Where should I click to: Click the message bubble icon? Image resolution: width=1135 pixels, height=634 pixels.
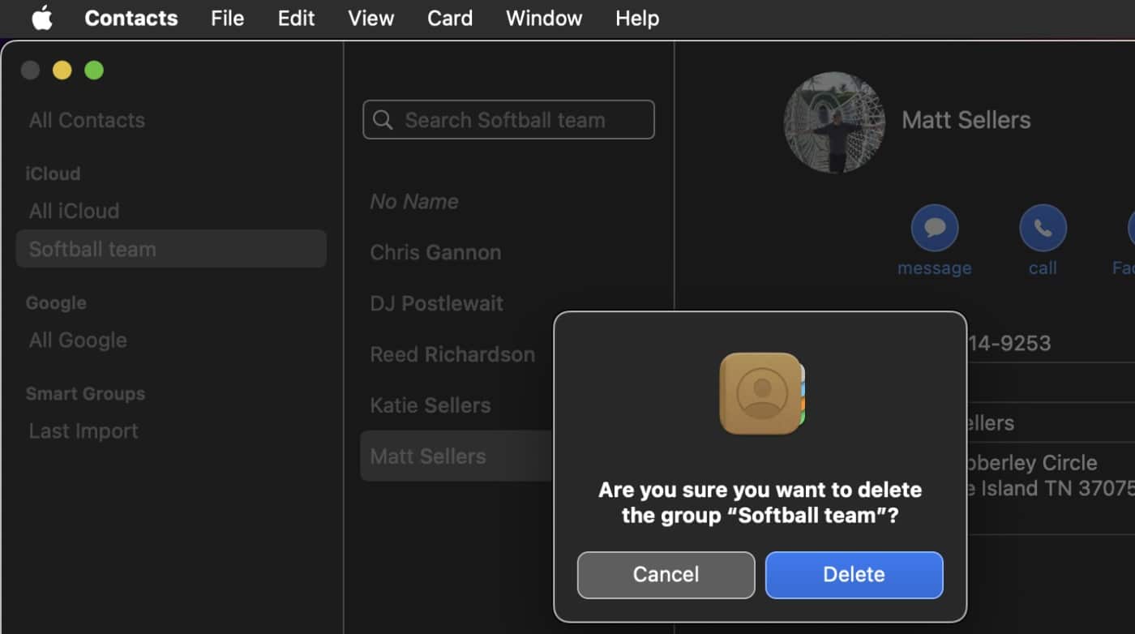coord(935,228)
